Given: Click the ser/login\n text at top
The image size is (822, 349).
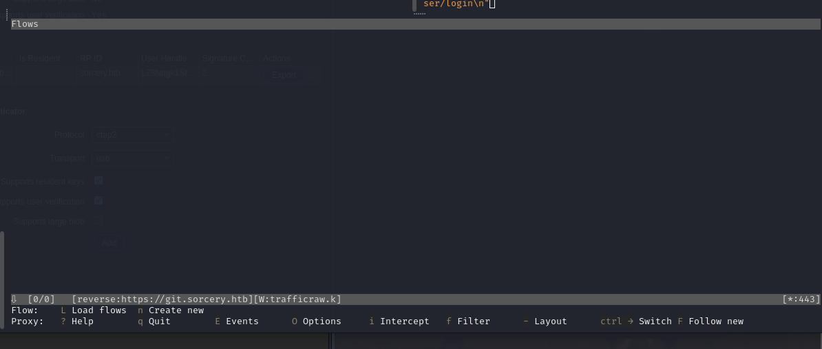Looking at the screenshot, I should click(x=456, y=3).
